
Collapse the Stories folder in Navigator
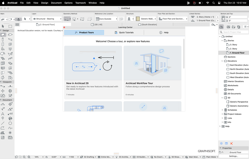(x=222, y=41)
